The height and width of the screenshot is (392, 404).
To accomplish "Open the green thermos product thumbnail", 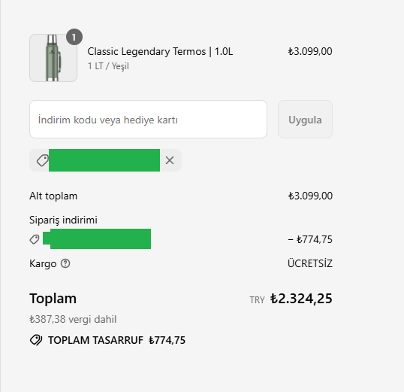I will [x=53, y=58].
